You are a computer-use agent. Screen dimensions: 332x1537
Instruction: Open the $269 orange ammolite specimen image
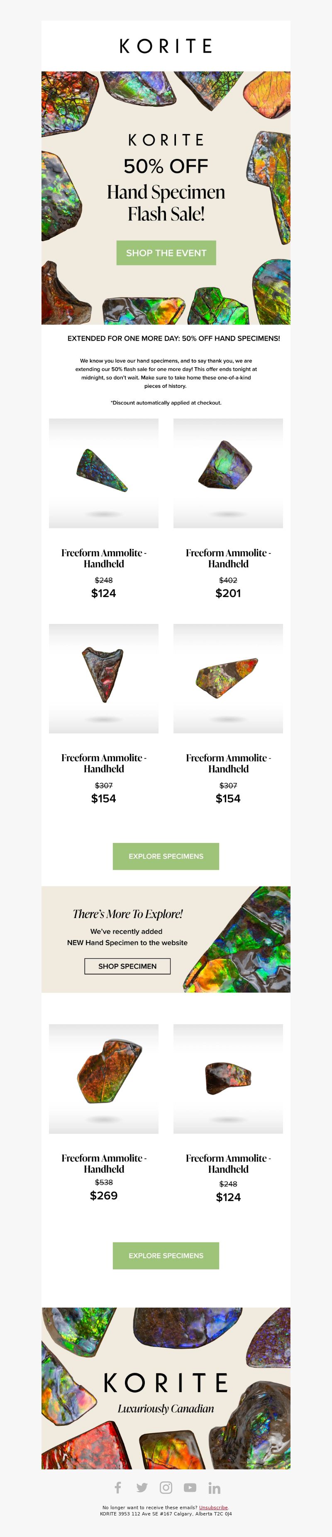[104, 1079]
